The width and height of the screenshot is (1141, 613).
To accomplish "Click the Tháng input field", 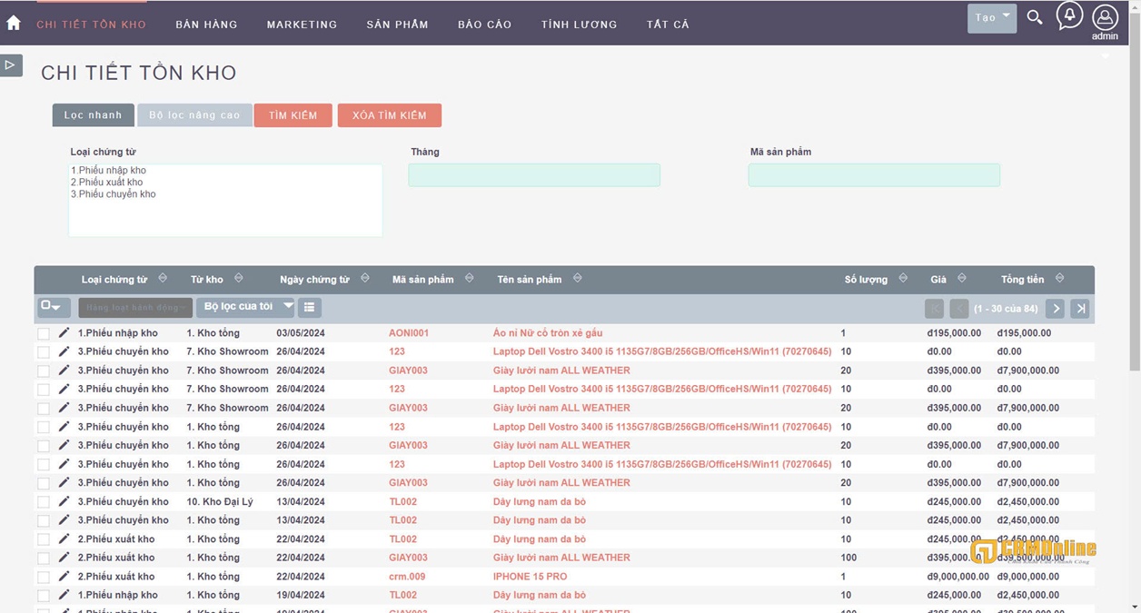I will [x=534, y=174].
